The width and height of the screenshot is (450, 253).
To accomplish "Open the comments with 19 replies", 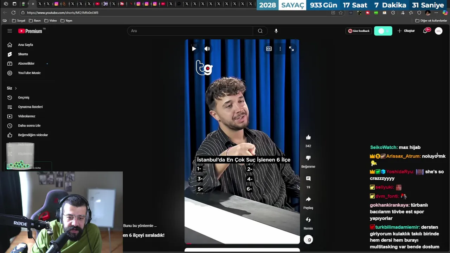I will (x=308, y=179).
